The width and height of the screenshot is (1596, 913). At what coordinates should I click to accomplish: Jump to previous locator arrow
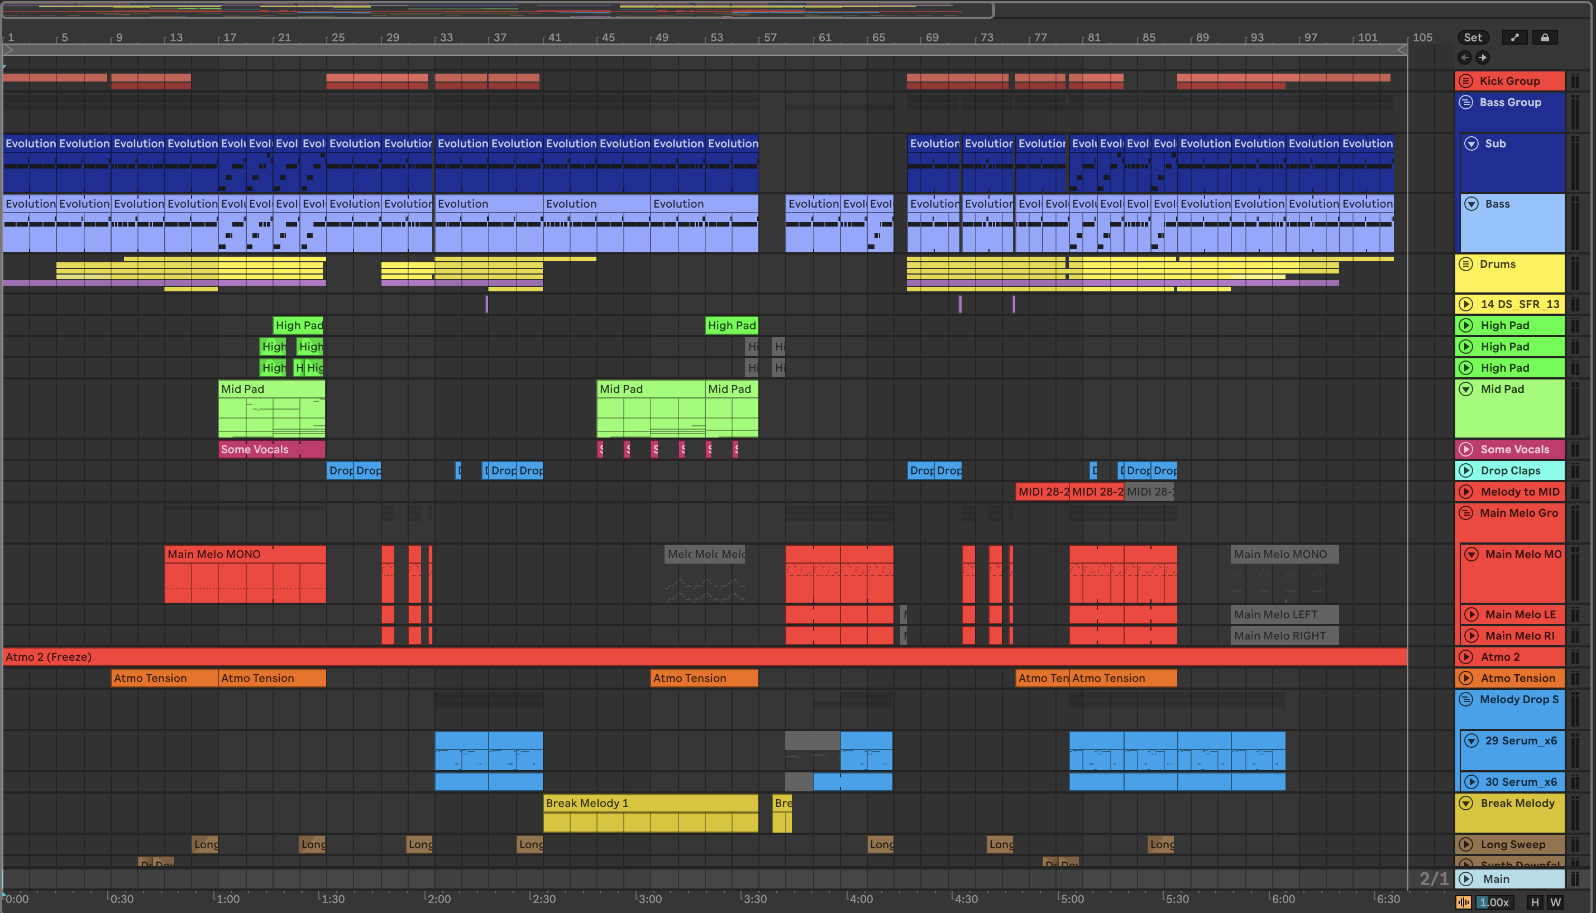click(1464, 57)
